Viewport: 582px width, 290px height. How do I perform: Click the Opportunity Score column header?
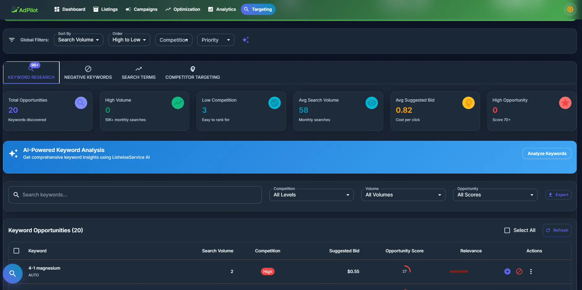click(404, 251)
